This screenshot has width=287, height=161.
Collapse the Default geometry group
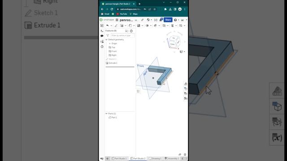coord(107,40)
